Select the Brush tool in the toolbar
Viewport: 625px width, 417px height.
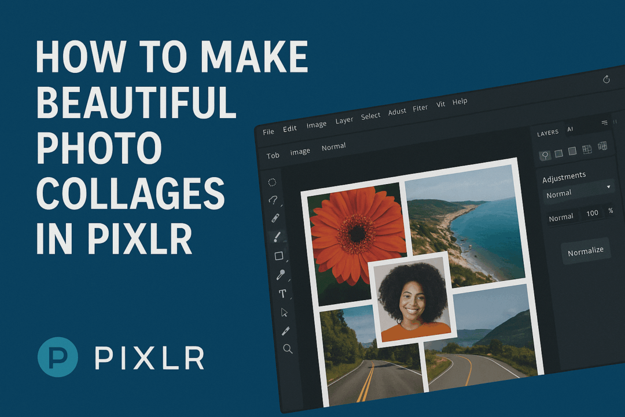point(276,236)
